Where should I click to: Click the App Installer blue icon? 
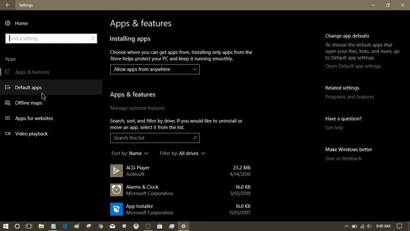[x=117, y=209]
